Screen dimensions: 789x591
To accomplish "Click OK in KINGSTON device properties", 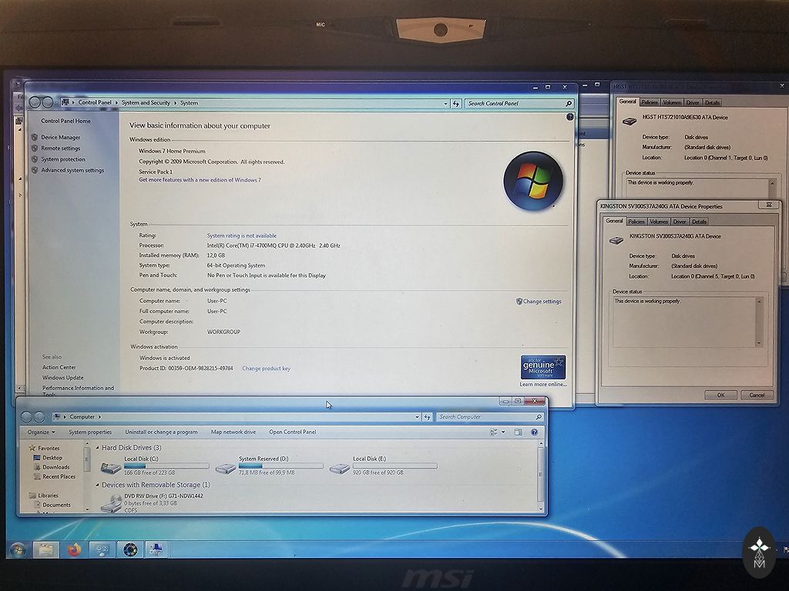I will [720, 395].
